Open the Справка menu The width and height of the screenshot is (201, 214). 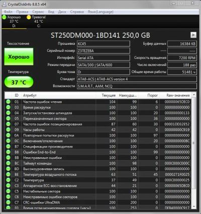77,12
